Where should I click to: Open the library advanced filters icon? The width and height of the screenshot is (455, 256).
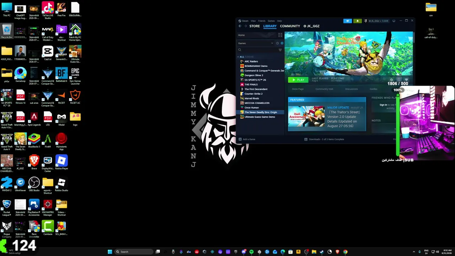[280, 50]
